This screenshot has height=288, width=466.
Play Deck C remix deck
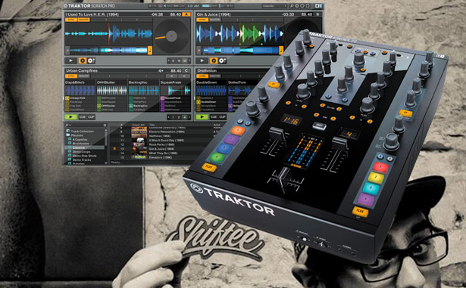coord(70,117)
